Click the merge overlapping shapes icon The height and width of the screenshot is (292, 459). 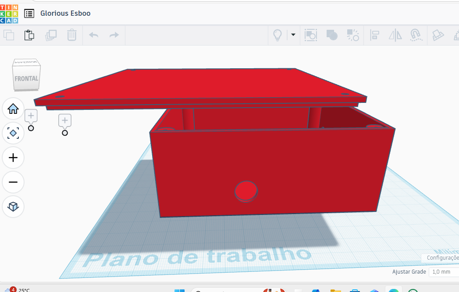pos(332,35)
